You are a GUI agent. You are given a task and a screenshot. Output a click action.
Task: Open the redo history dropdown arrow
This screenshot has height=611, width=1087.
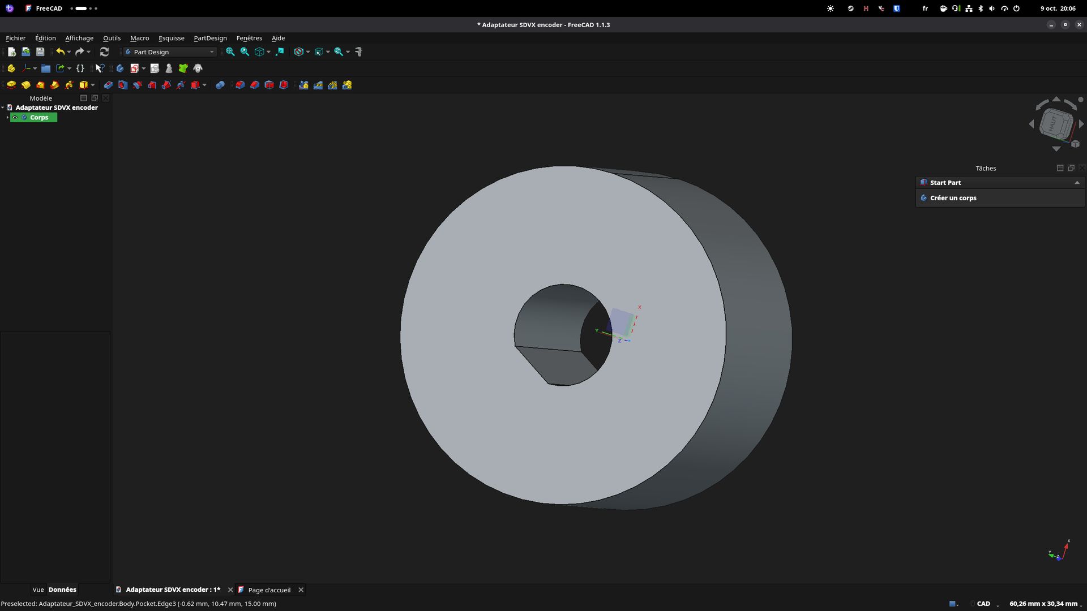tap(88, 51)
